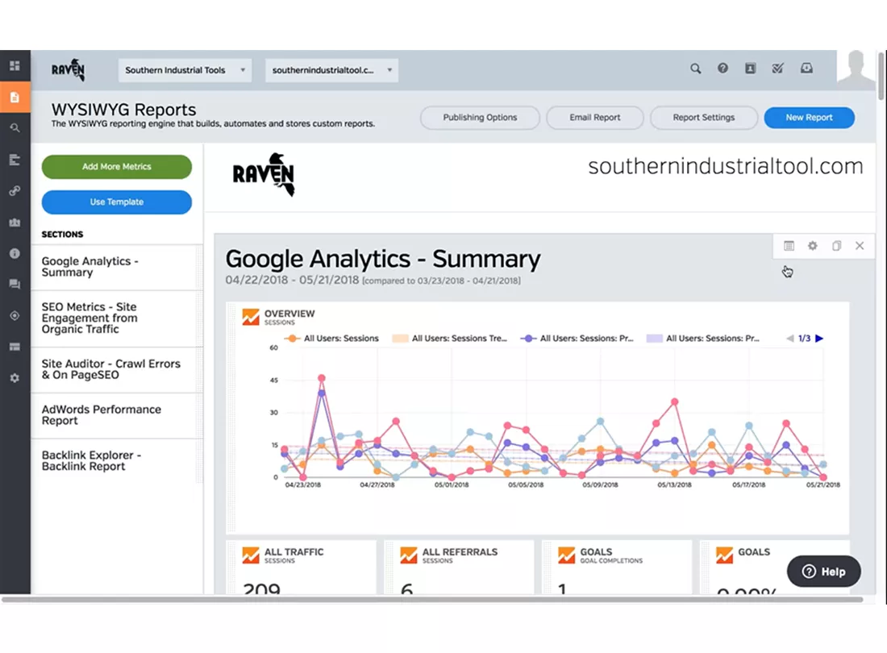Open the Help chat button

(823, 572)
